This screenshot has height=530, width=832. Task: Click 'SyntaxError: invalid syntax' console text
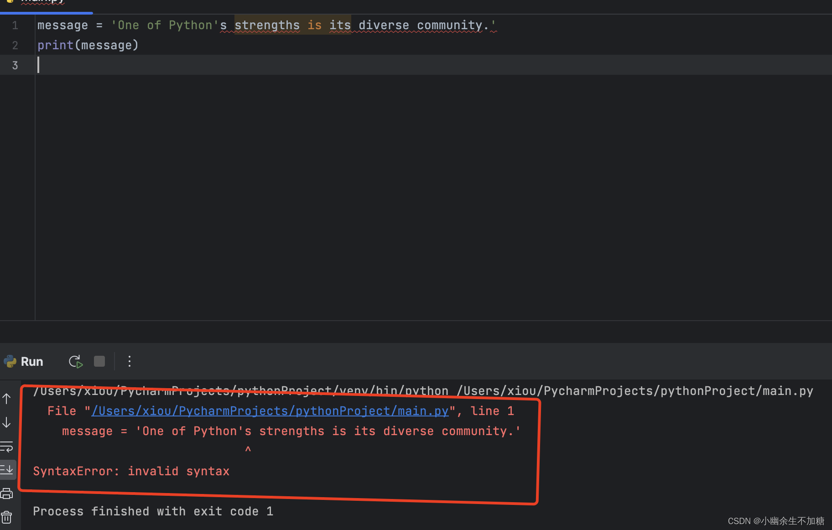[x=131, y=471]
